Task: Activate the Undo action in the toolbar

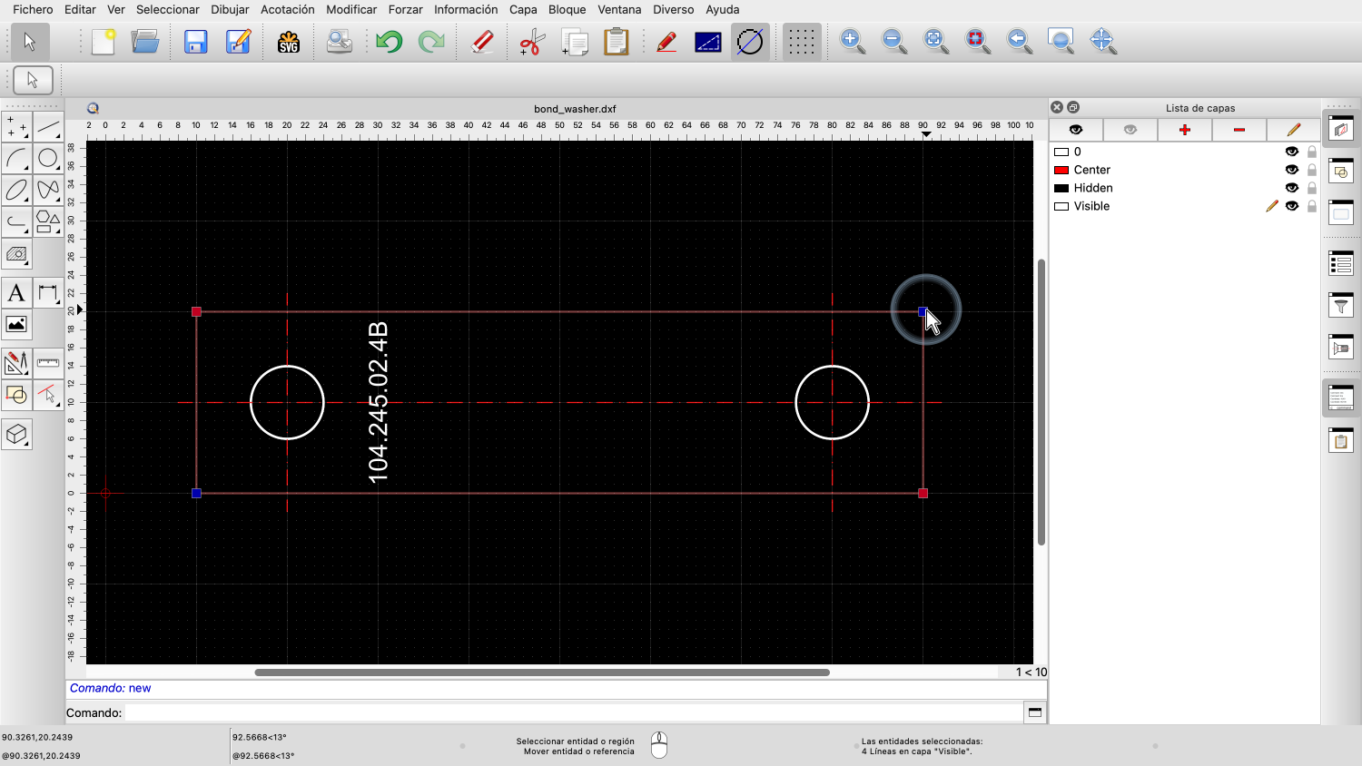Action: [x=389, y=41]
